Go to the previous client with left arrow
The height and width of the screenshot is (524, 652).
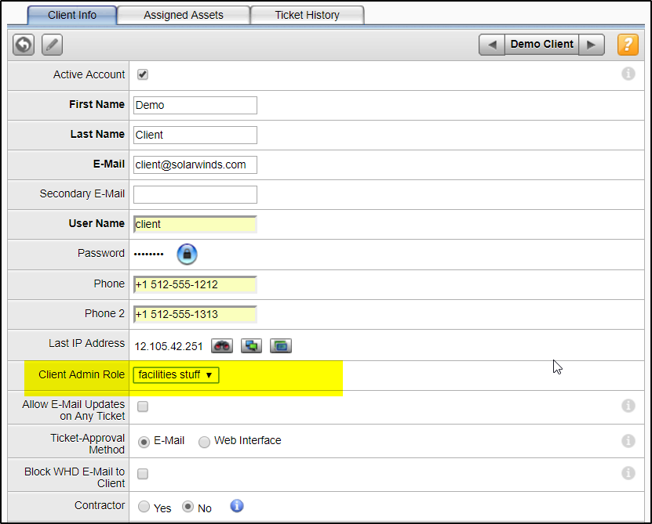tap(492, 45)
